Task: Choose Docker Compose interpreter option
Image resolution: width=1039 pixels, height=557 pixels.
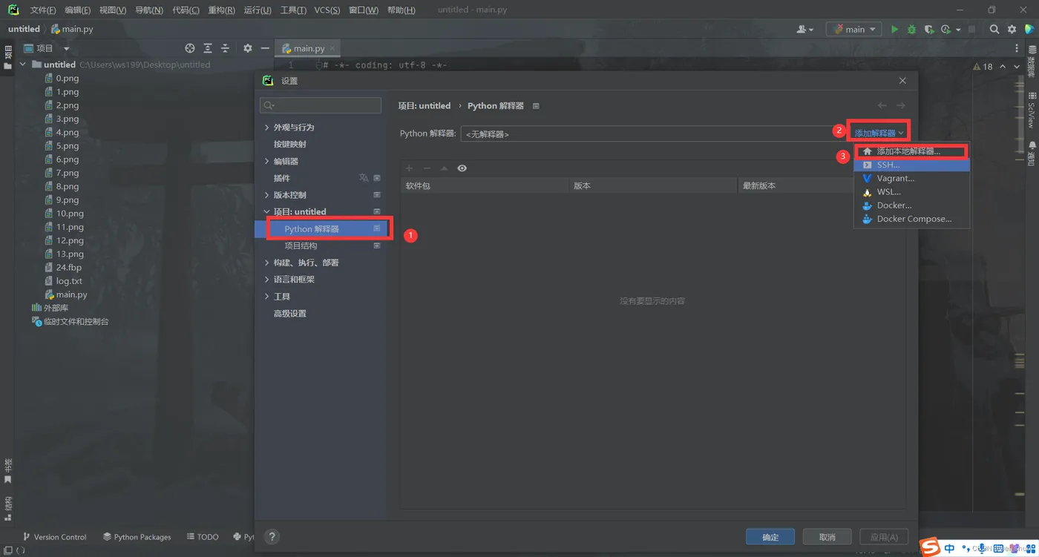Action: tap(911, 220)
